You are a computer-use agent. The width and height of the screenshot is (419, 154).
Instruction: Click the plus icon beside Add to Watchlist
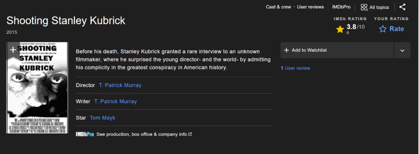tap(286, 50)
